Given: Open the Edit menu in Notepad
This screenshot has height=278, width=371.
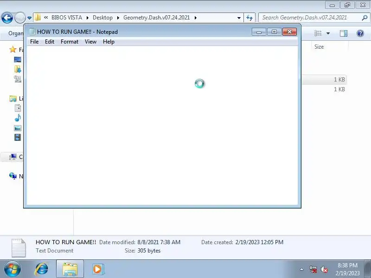Looking at the screenshot, I should click(x=50, y=42).
